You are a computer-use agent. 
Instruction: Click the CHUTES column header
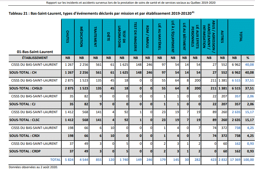[68, 37]
